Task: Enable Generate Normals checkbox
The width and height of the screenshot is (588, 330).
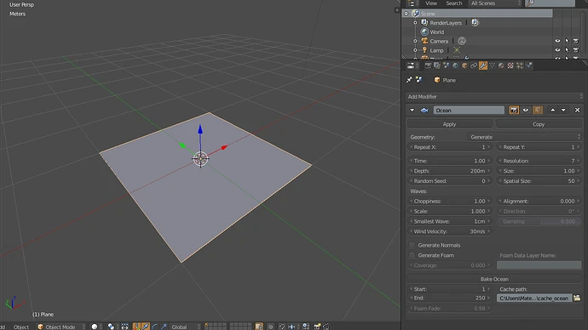Action: (x=412, y=245)
